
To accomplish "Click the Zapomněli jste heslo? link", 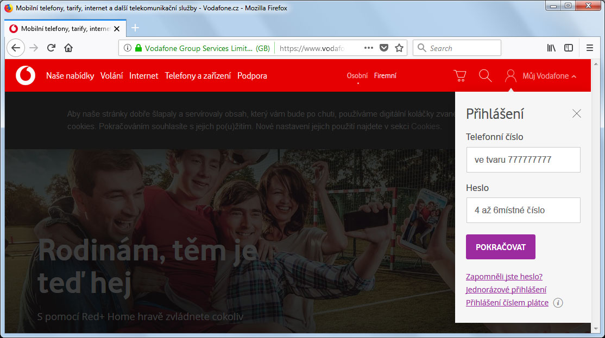I will [504, 276].
